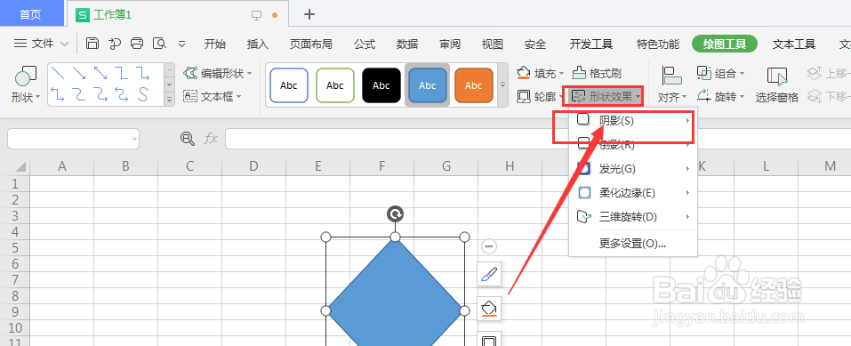Screen dimensions: 851x346
Task: Switch to the 视图 tab
Action: click(x=493, y=44)
